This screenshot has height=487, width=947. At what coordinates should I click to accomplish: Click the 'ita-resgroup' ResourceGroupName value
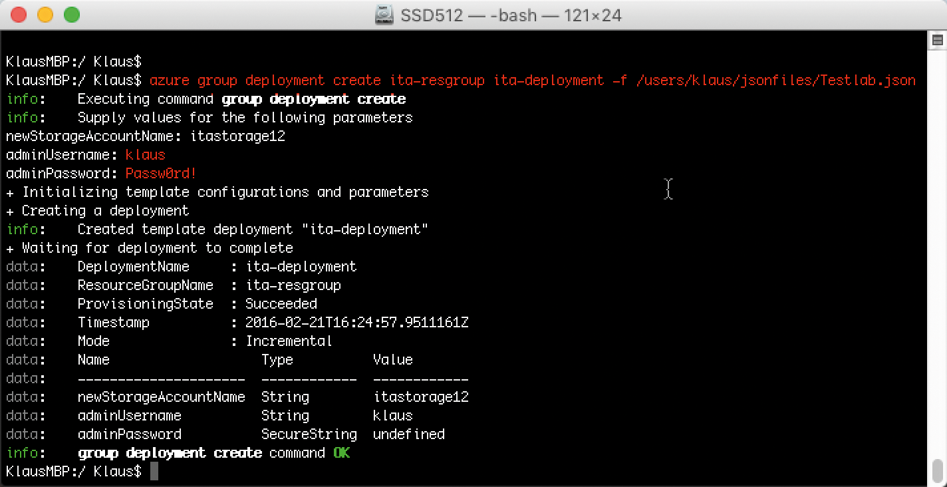pos(293,285)
